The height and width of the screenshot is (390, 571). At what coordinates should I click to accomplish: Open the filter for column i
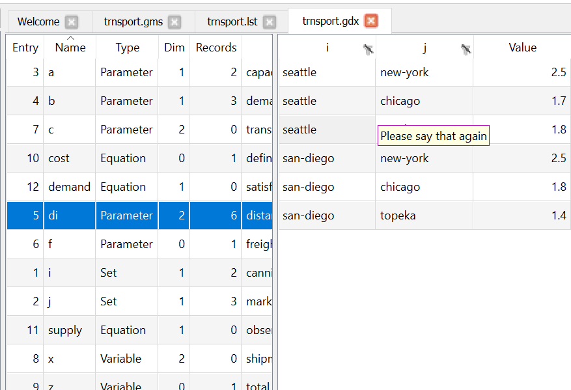point(369,48)
